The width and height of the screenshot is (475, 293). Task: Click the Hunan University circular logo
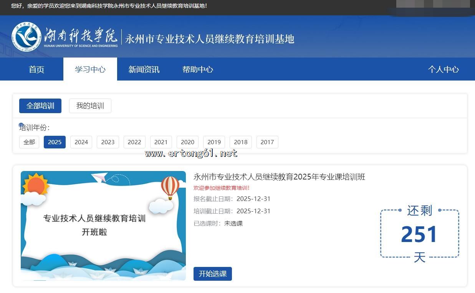click(26, 37)
